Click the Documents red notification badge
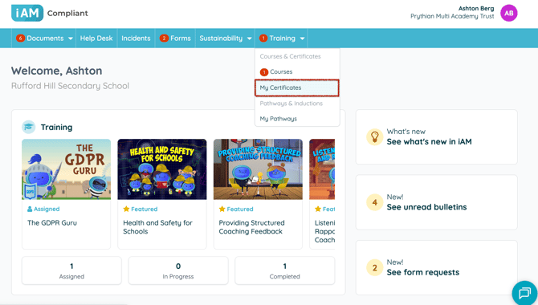Image resolution: width=538 pixels, height=305 pixels. pos(20,38)
